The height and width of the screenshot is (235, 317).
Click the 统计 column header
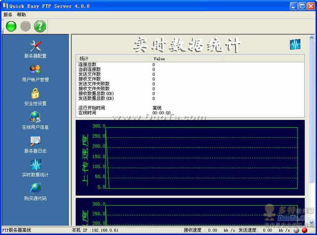pos(113,58)
